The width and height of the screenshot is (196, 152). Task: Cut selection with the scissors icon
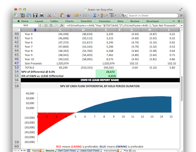(49, 15)
